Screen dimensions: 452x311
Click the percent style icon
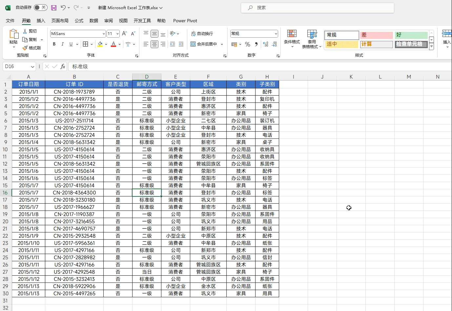(248, 44)
